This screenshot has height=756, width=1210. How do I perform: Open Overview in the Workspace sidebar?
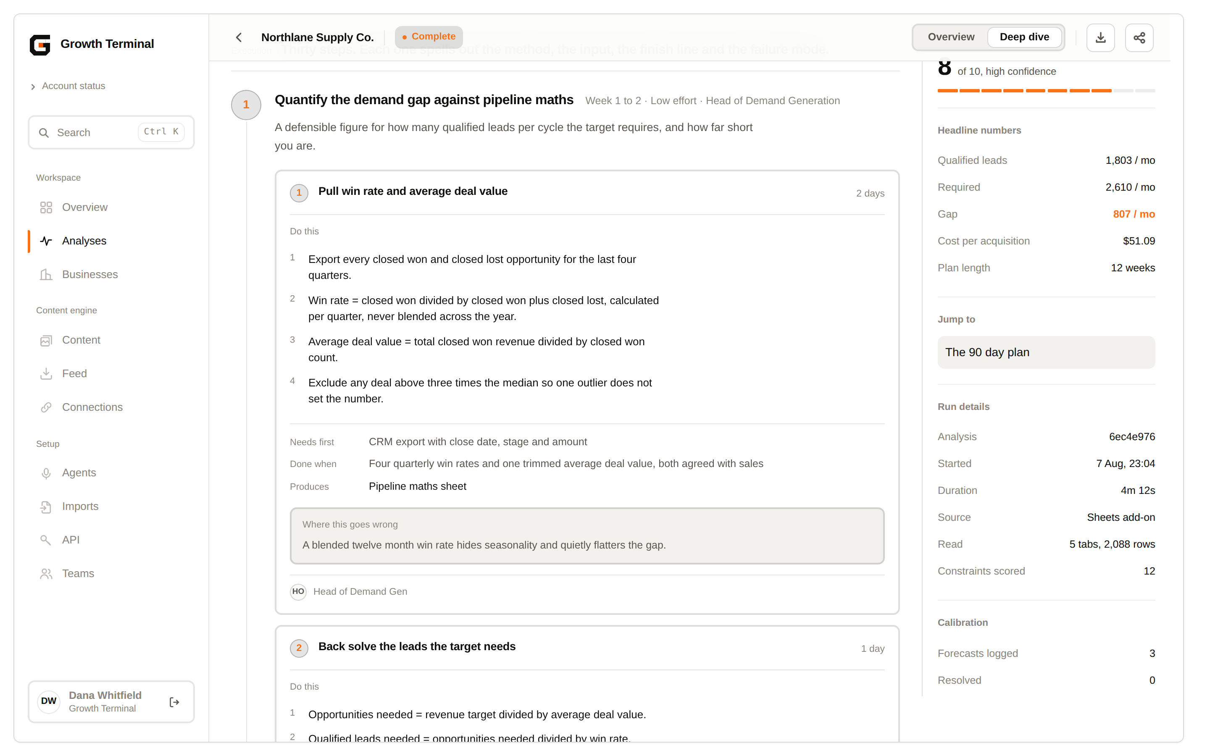pos(111,207)
